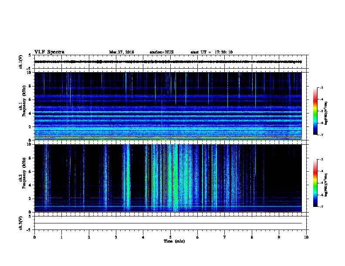
Task: Click the flat ch.3 voltage trace line
Action: tap(168, 223)
